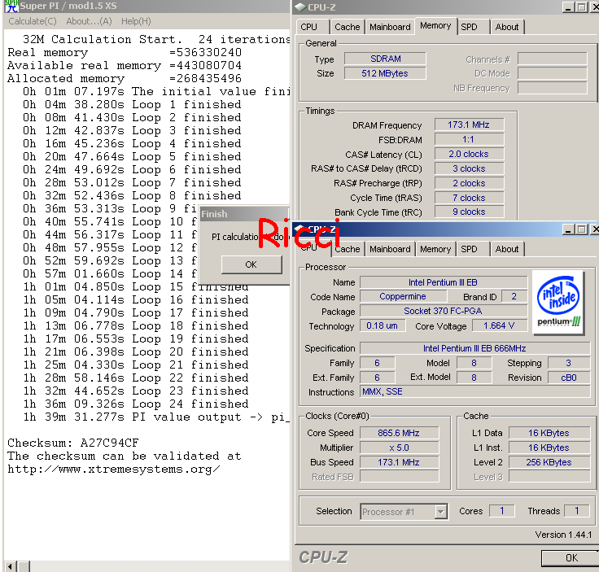Click the Multiplier x 5.0 value
This screenshot has width=599, height=572.
click(400, 448)
